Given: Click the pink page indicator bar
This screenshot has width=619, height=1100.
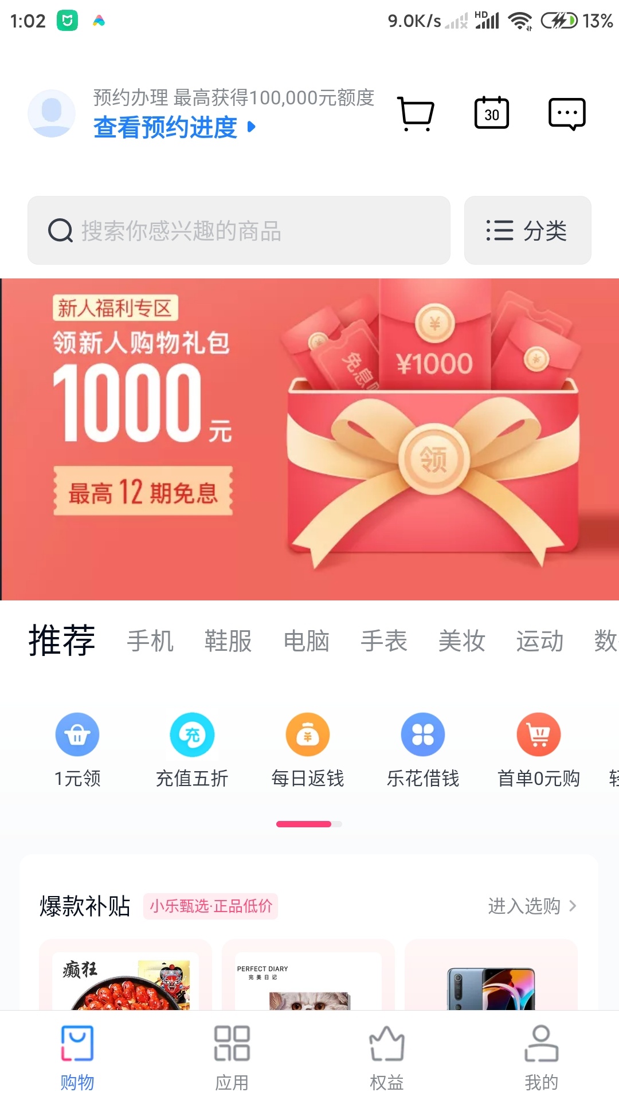Looking at the screenshot, I should pos(304,824).
